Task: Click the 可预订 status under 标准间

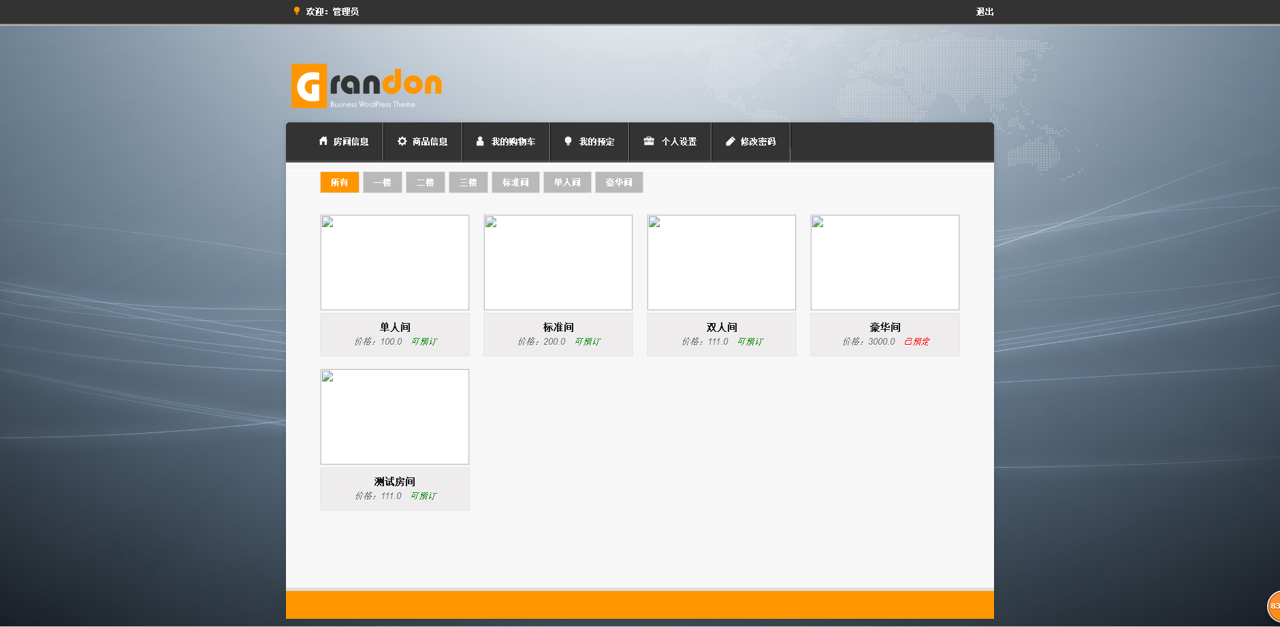Action: click(588, 341)
